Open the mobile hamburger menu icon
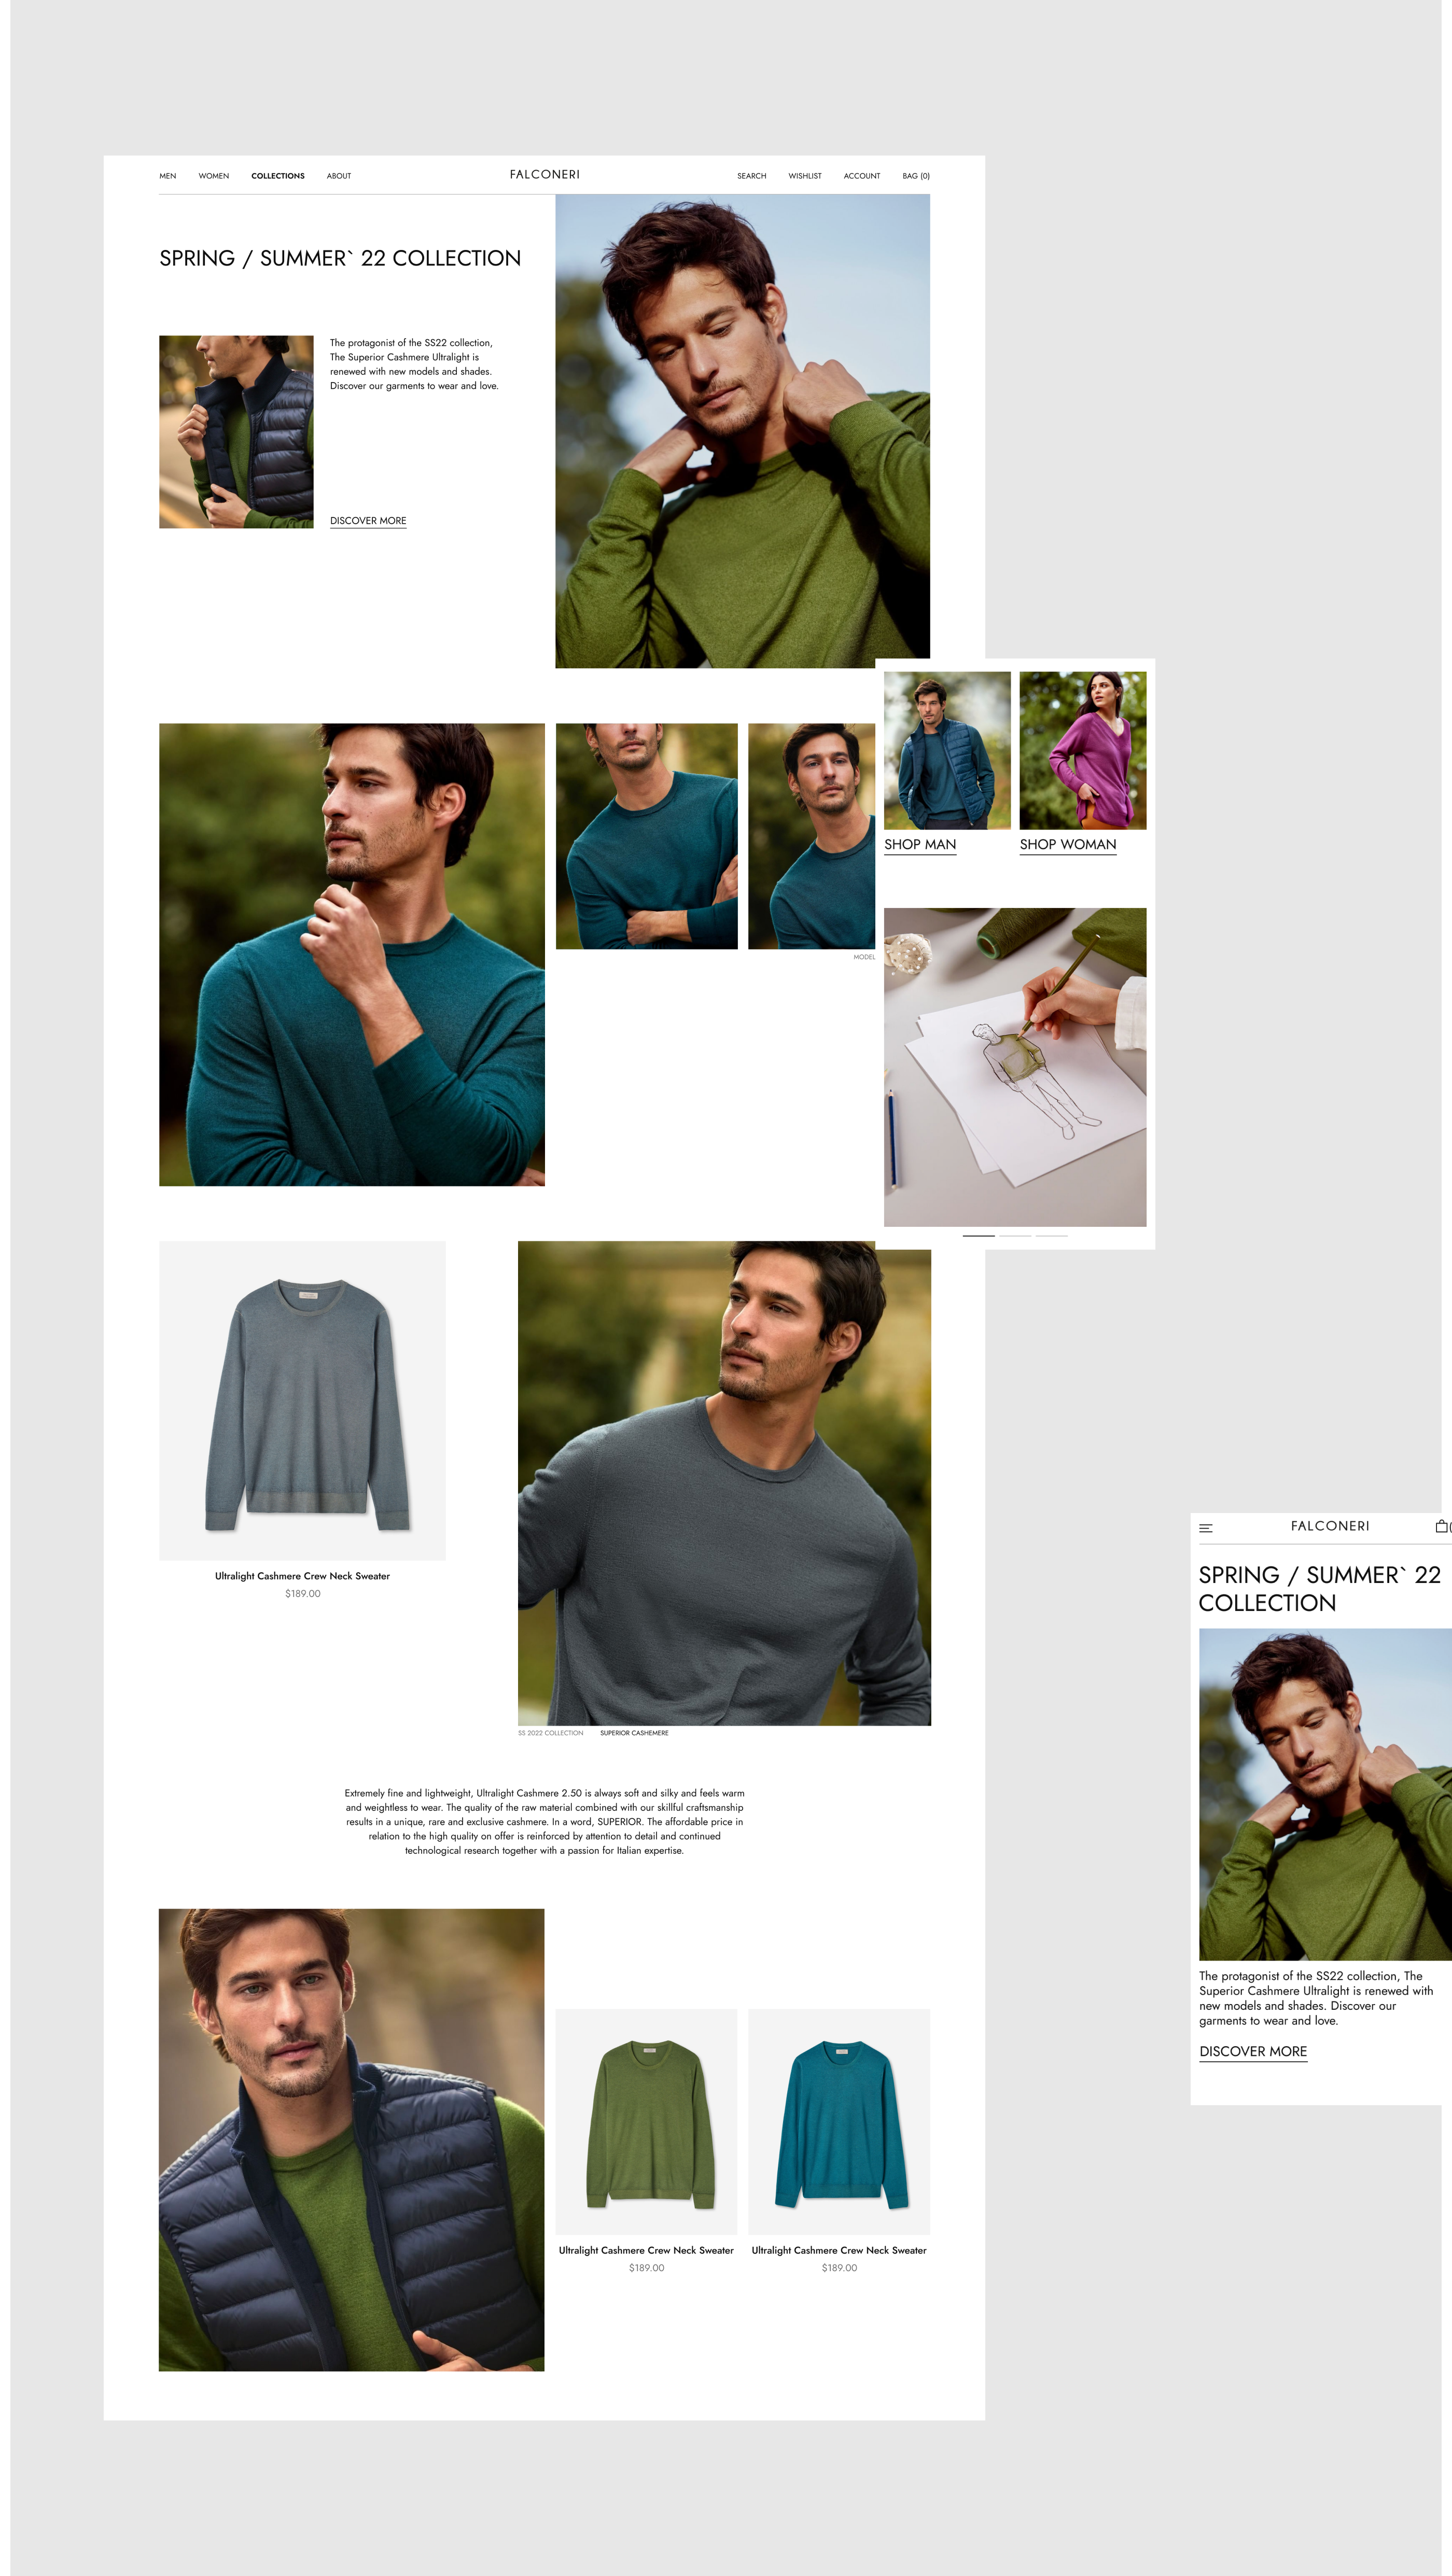This screenshot has width=1452, height=2576. click(1205, 1528)
